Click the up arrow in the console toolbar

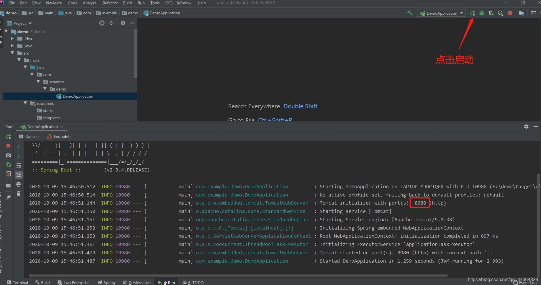(x=19, y=147)
